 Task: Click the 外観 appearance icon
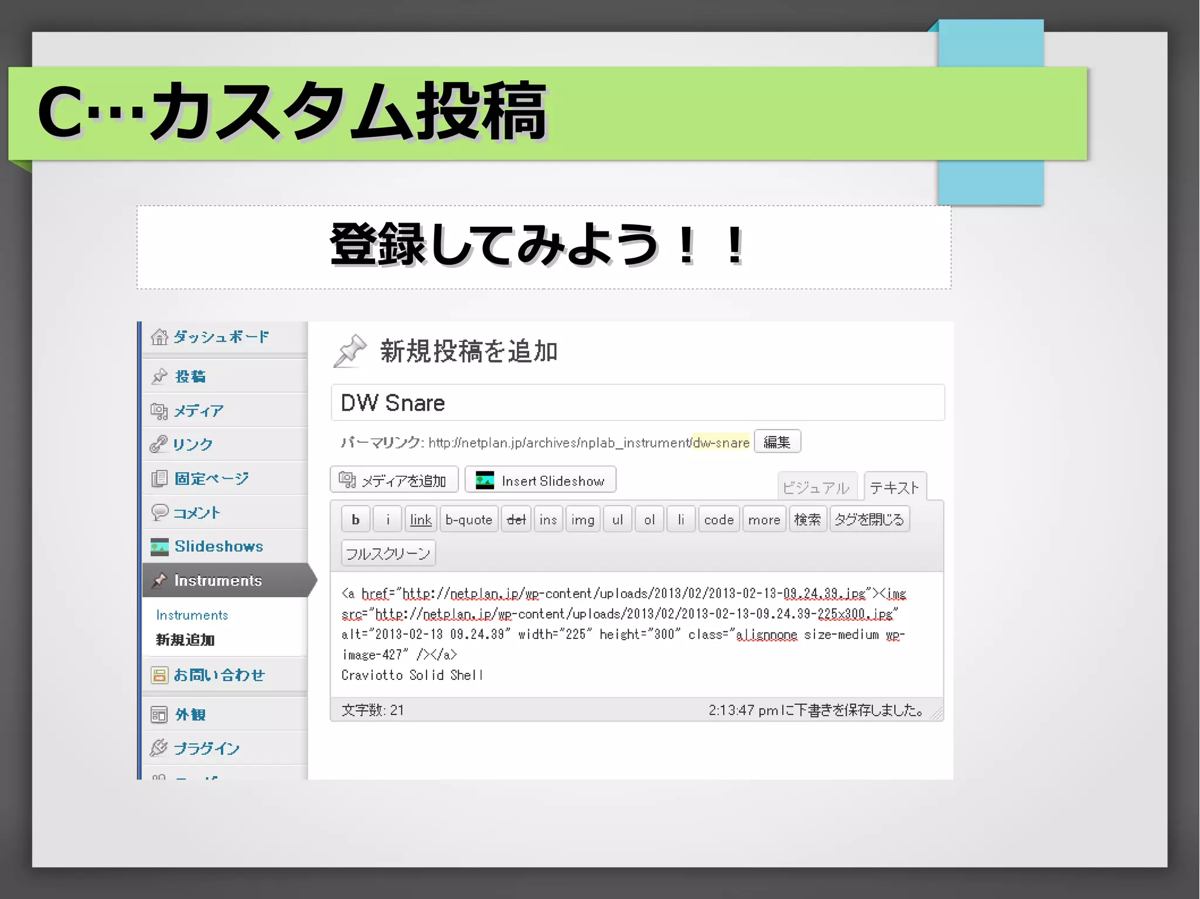click(x=159, y=715)
